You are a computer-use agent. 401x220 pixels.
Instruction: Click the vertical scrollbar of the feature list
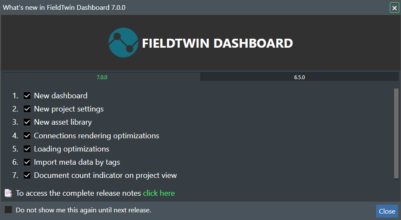tap(396, 133)
